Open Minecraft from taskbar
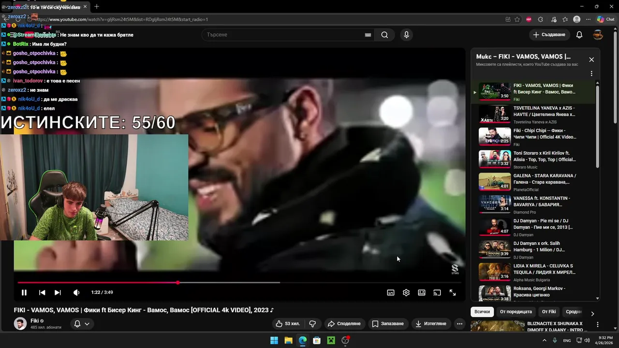 (x=331, y=340)
